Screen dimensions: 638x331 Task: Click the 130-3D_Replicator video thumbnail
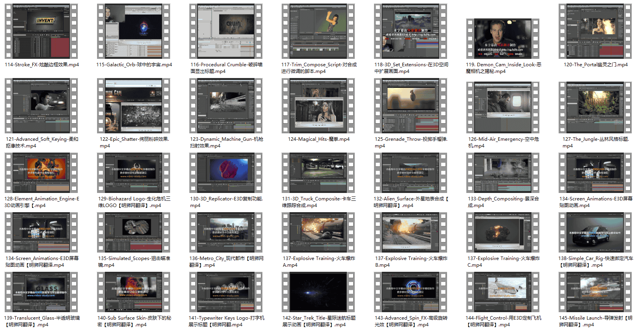[x=226, y=173]
